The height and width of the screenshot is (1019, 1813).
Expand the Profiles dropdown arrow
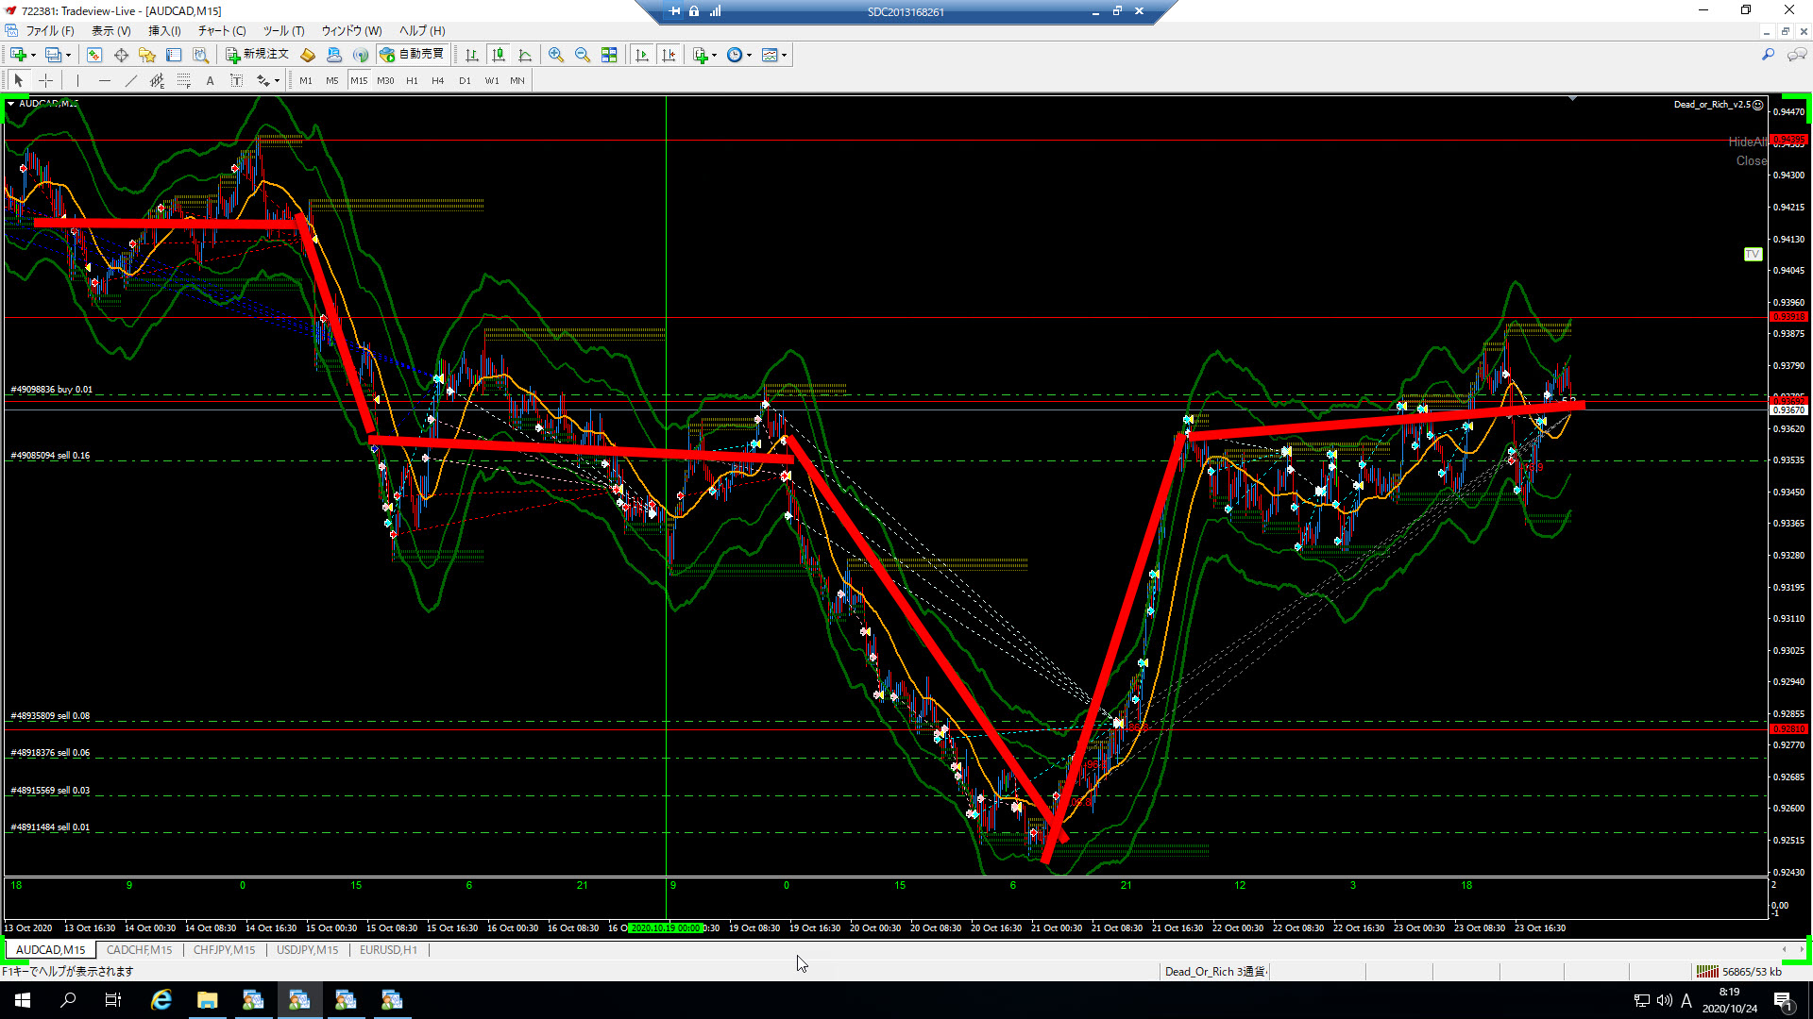coord(68,55)
